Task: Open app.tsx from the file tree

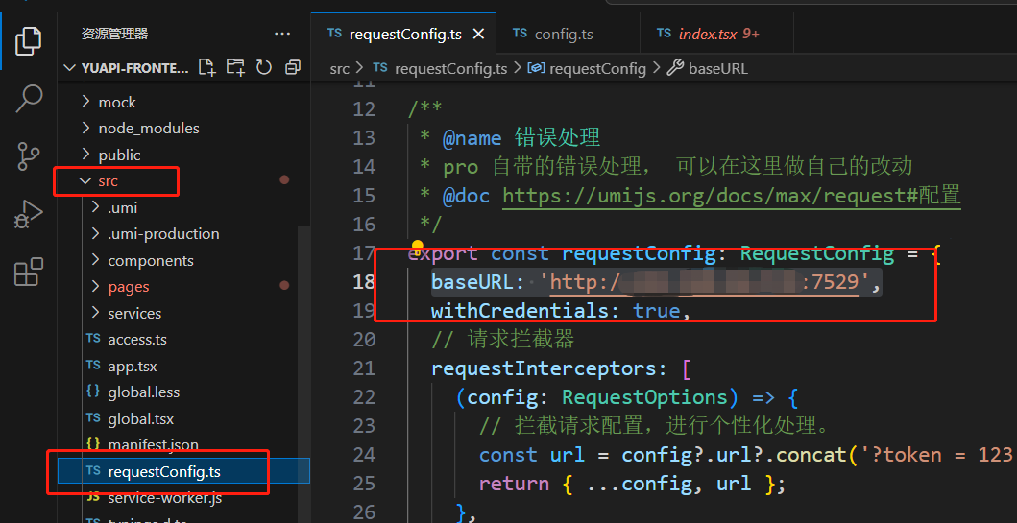Action: [x=132, y=366]
